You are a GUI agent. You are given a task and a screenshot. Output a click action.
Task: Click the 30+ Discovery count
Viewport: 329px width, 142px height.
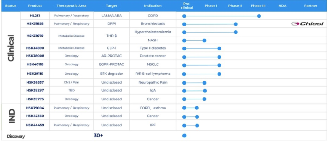(x=98, y=136)
